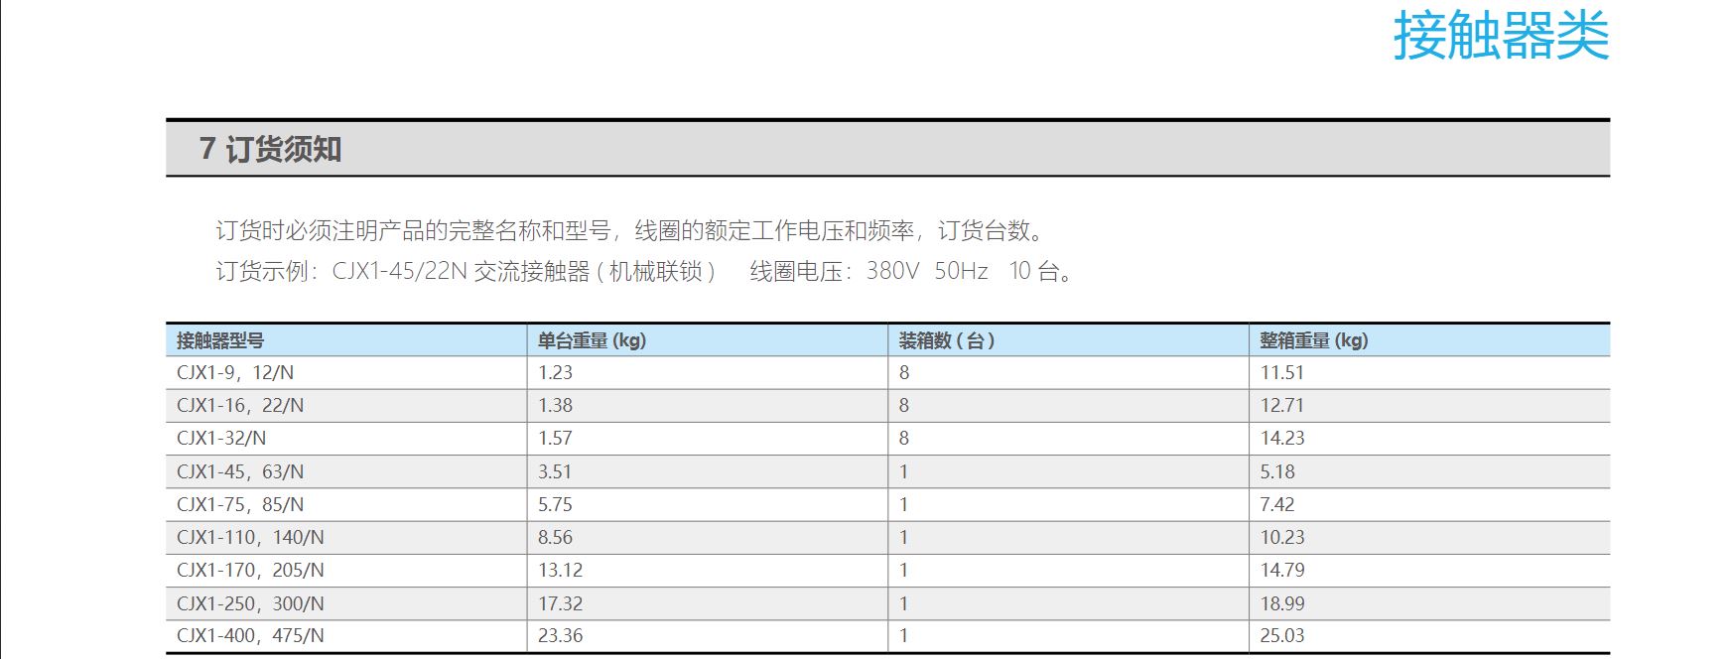Click the unit weight value 1.57
The height and width of the screenshot is (659, 1733).
coord(556,439)
